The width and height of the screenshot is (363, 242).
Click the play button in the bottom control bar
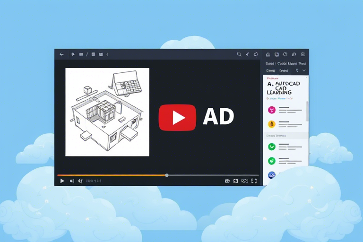point(62,181)
